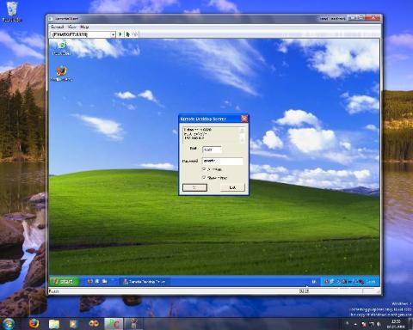Viewport: 413px width, 330px height.
Task: Open Windows Explorer folder taskbar icon
Action: (x=54, y=324)
